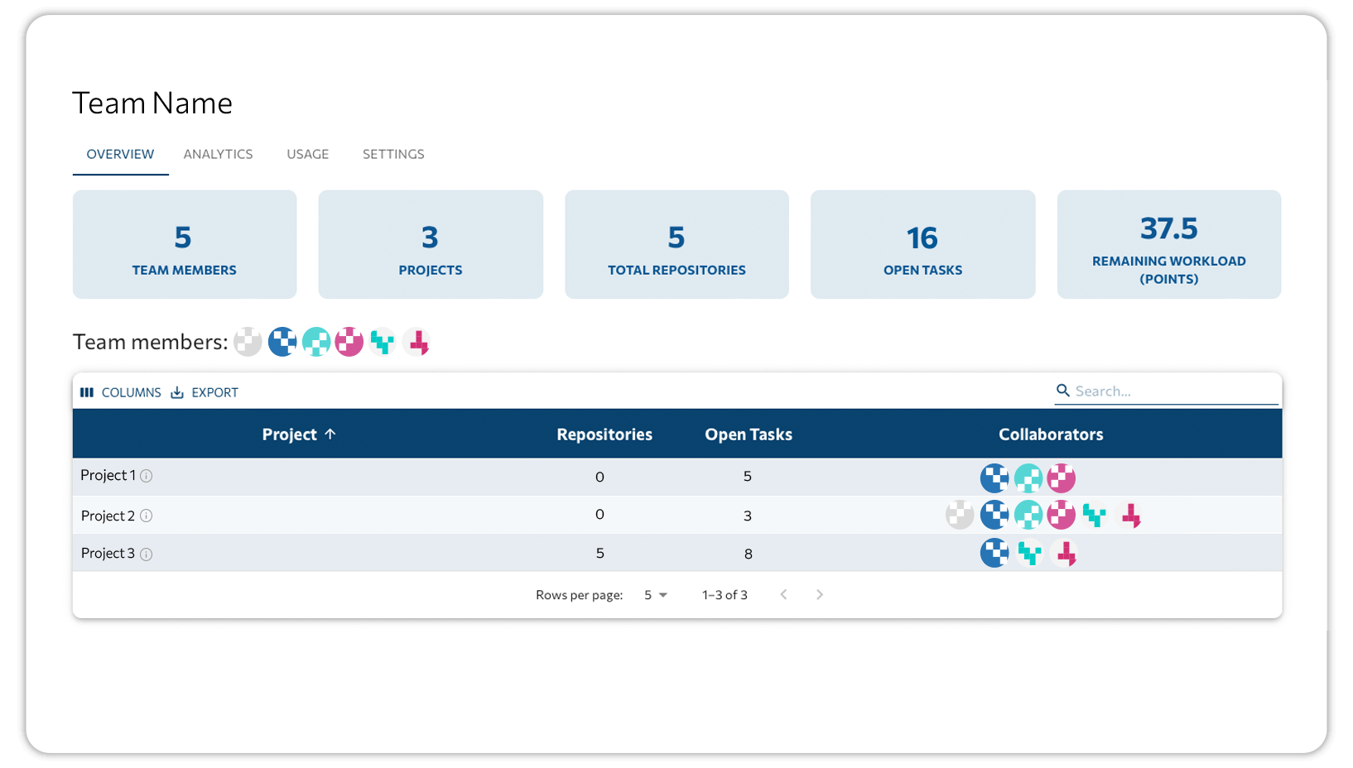This screenshot has height=768, width=1353.
Task: Open the Columns panel icon
Action: tap(87, 392)
